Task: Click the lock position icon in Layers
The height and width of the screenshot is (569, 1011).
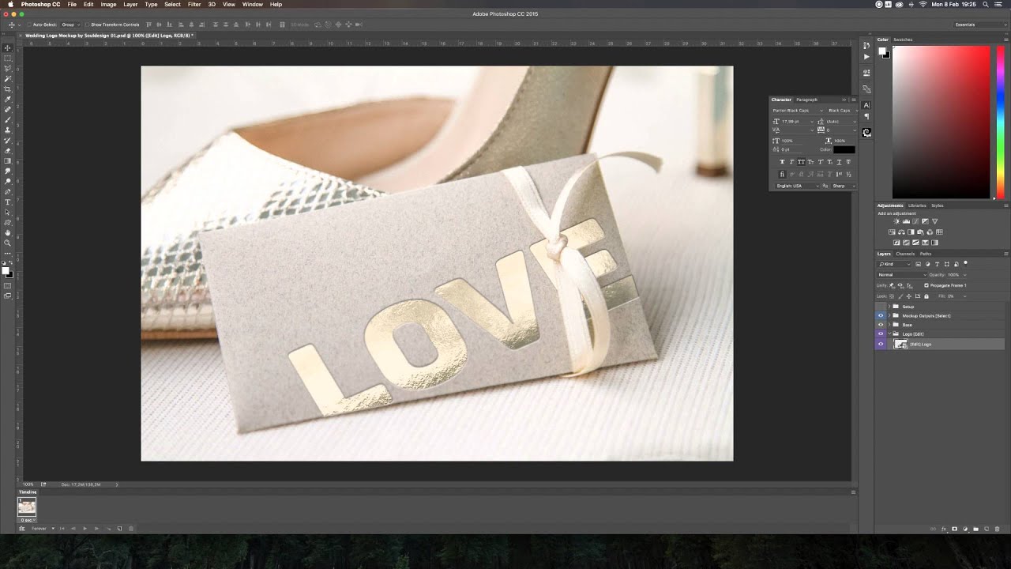Action: coord(909,296)
